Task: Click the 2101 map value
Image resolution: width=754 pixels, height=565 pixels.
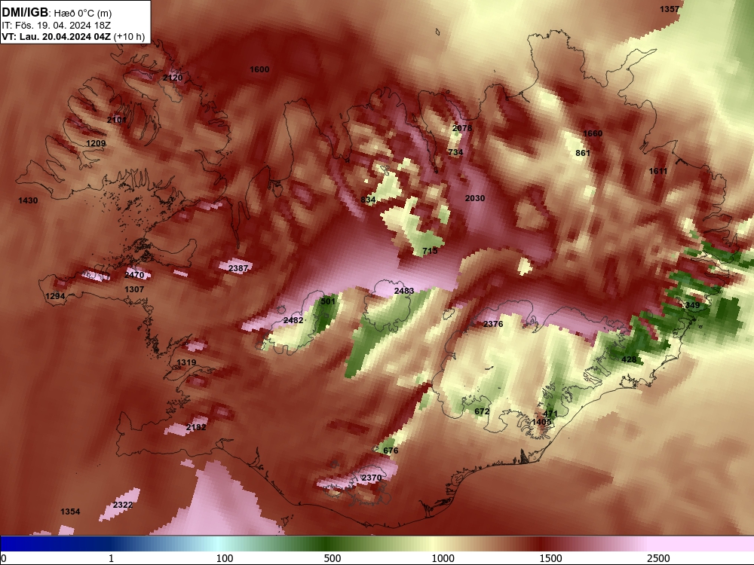Action: [117, 120]
